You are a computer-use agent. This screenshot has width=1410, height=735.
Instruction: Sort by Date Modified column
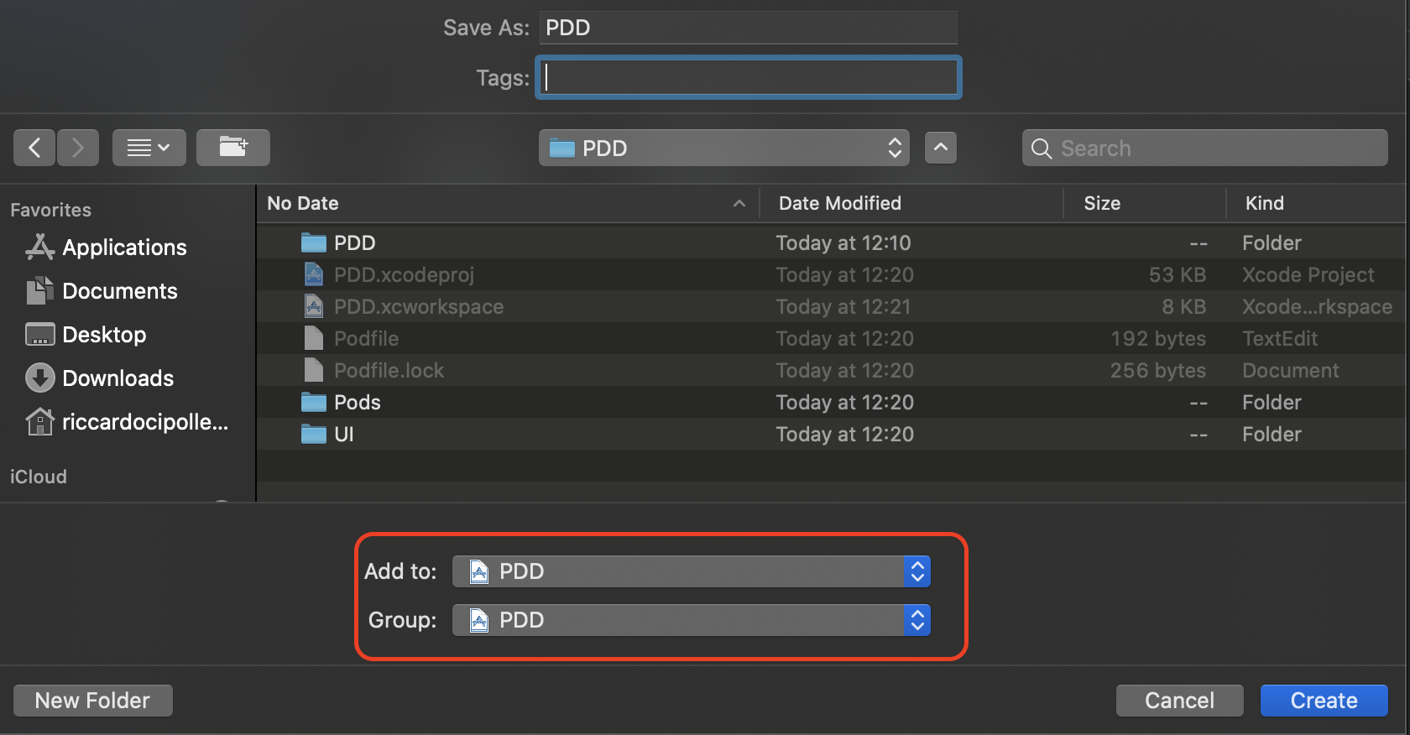pyautogui.click(x=911, y=203)
